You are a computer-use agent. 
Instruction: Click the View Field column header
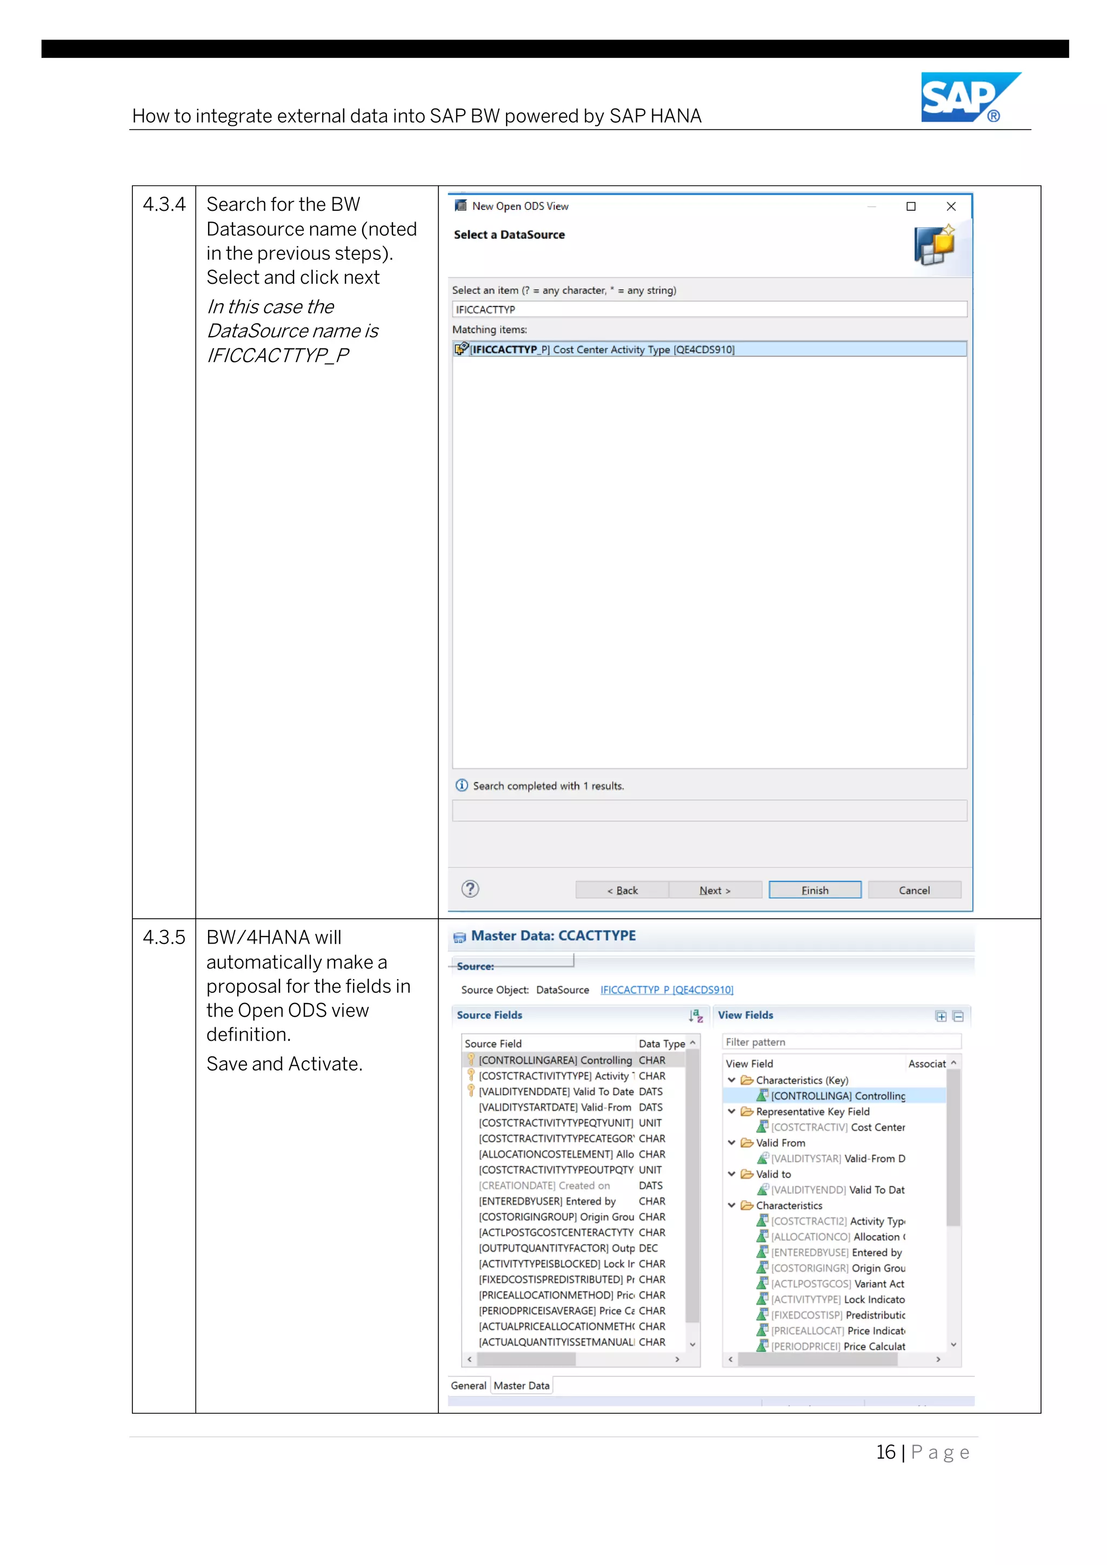point(815,1064)
